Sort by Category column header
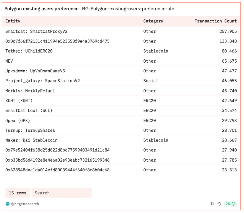The image size is (244, 213). (x=153, y=21)
